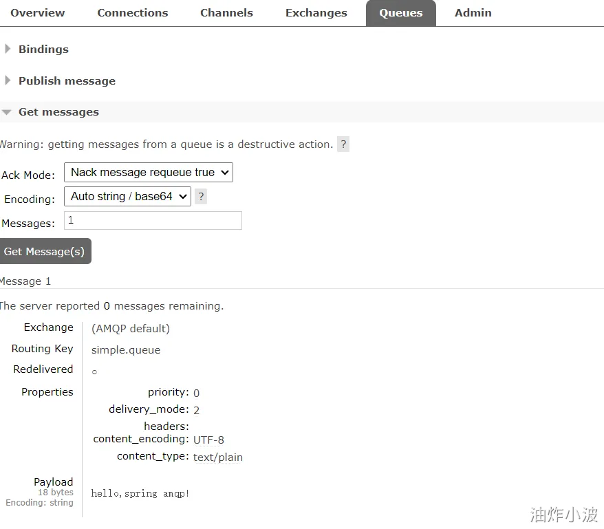Click the simple.queue routing key value
The height and width of the screenshot is (529, 604).
[126, 350]
